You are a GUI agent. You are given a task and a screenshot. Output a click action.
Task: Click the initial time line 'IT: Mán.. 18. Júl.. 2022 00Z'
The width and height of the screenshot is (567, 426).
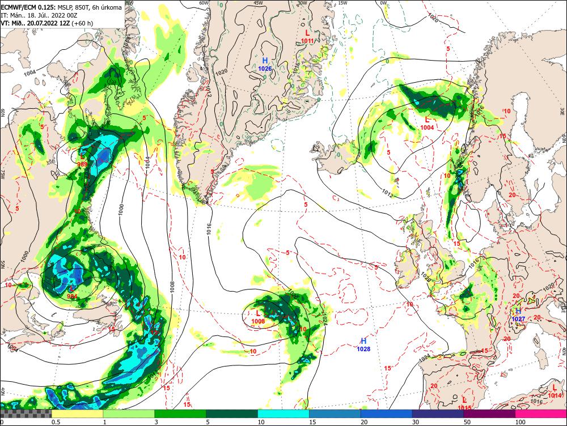tap(39, 15)
